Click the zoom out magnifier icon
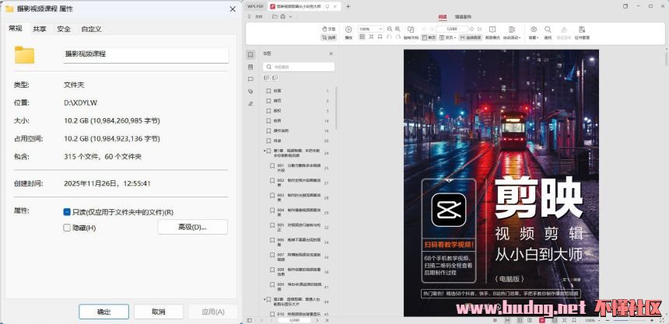The height and width of the screenshot is (324, 669). click(x=389, y=30)
